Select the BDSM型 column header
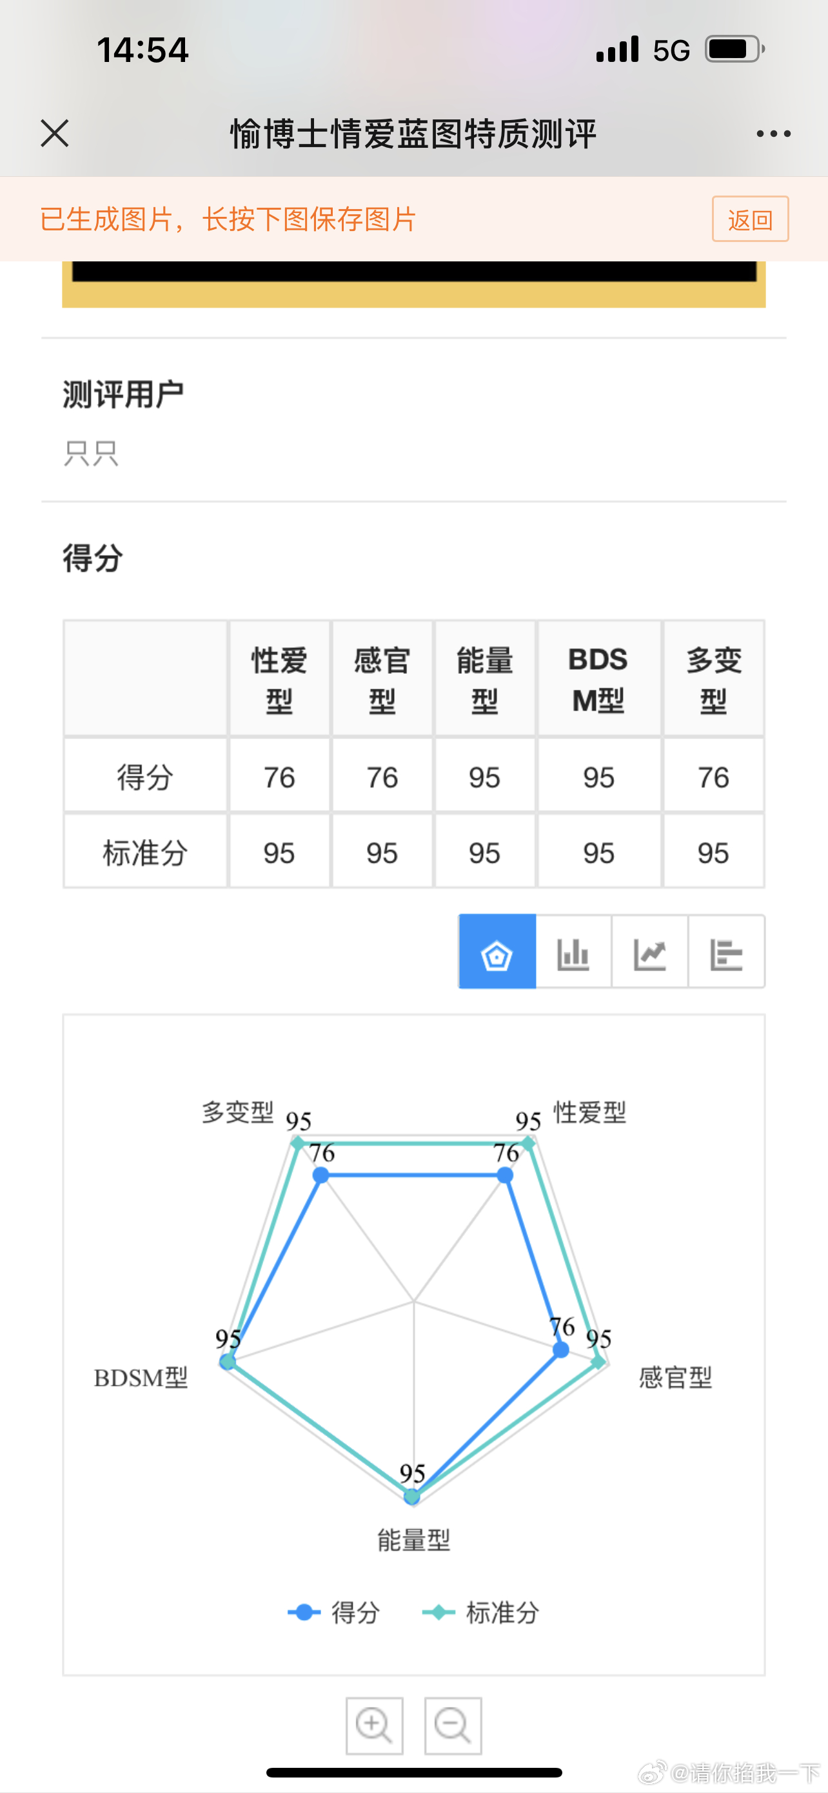Image resolution: width=828 pixels, height=1793 pixels. [598, 678]
